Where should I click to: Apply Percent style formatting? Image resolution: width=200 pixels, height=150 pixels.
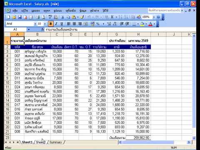coord(98,24)
